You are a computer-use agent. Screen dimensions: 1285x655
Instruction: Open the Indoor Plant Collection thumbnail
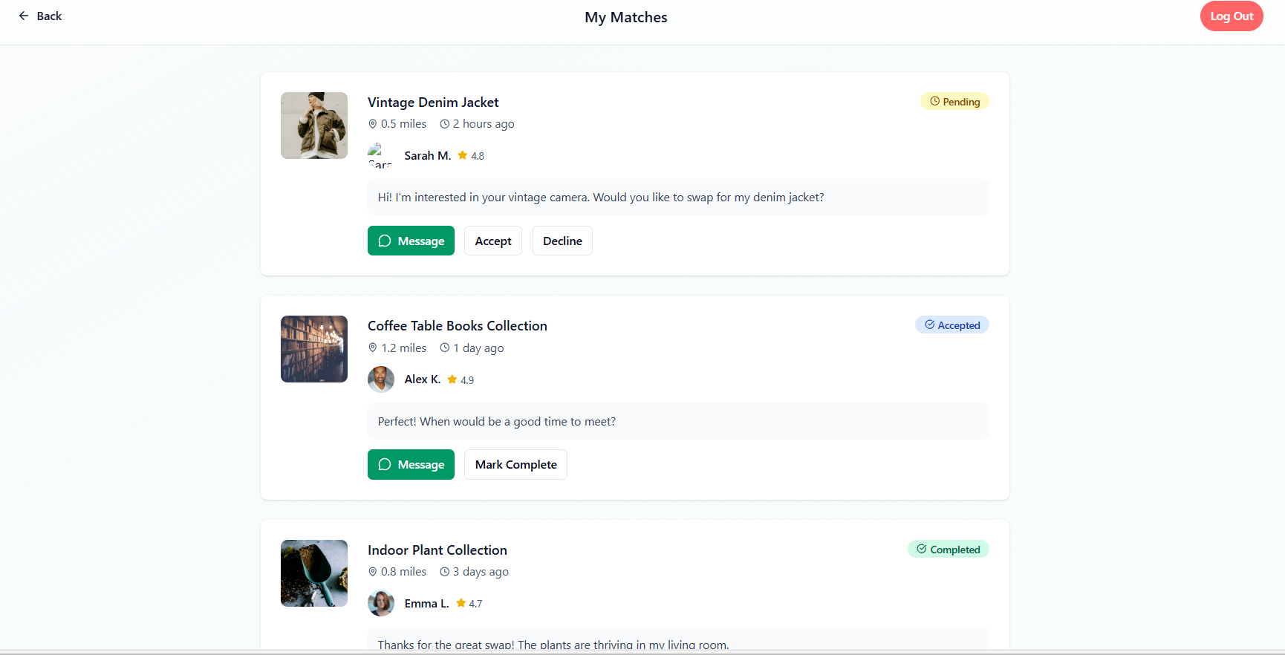[x=314, y=573]
